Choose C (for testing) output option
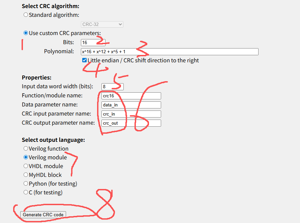The height and width of the screenshot is (223, 300). coord(26,192)
